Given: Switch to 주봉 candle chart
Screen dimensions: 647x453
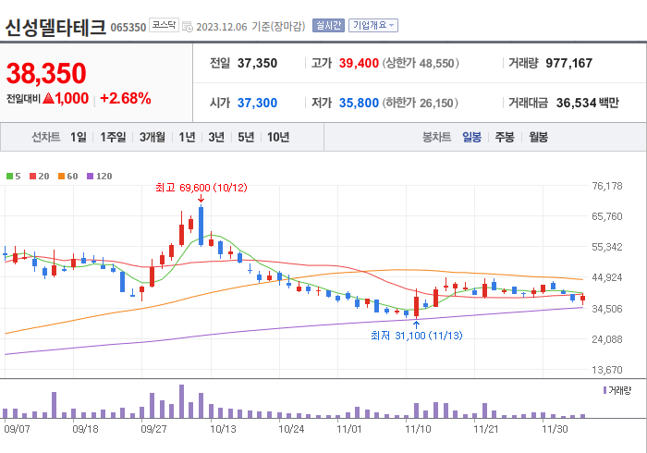Looking at the screenshot, I should click(x=505, y=137).
